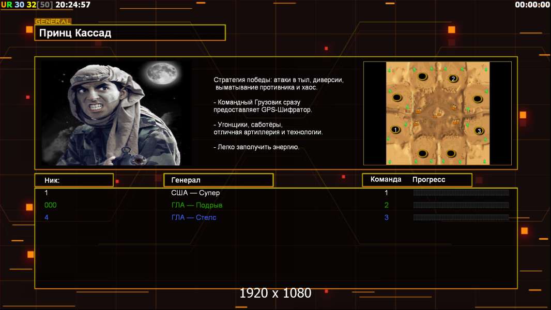This screenshot has width=551, height=310.
Task: Click the Прогресс column header
Action: 428,180
